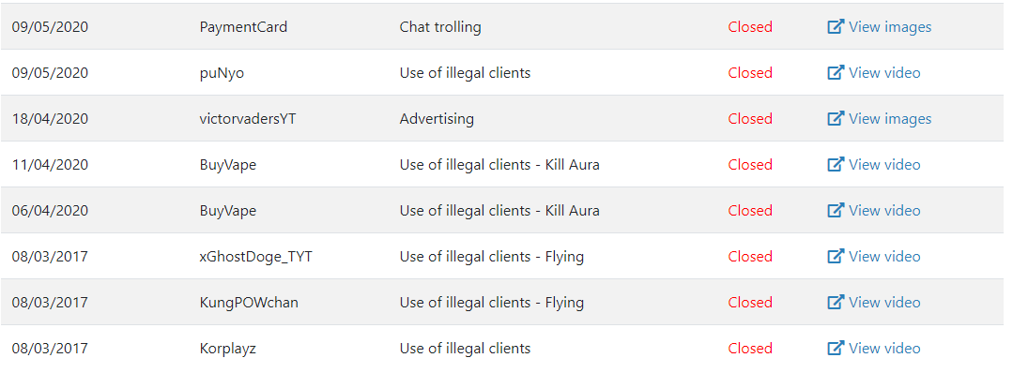The width and height of the screenshot is (1013, 373).
Task: Click external-link icon in 11/04/2020 BuyVape row
Action: pyautogui.click(x=836, y=165)
